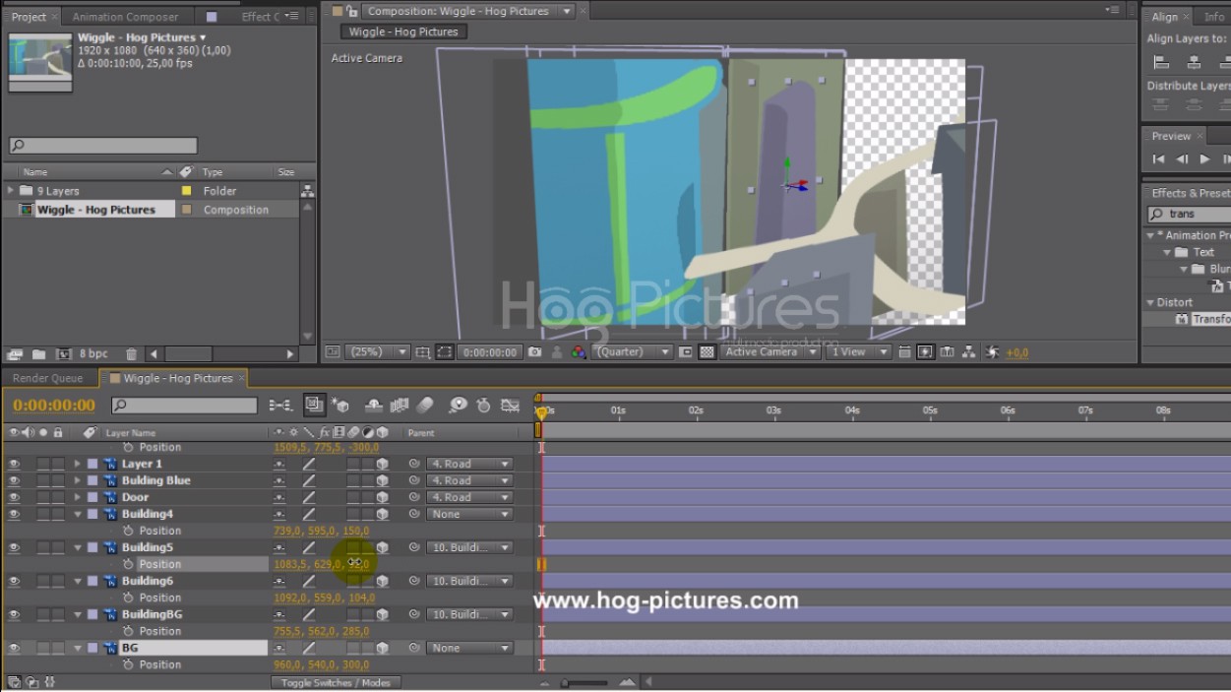Click the Building5 label color swatch
Image resolution: width=1231 pixels, height=692 pixels.
coord(92,547)
